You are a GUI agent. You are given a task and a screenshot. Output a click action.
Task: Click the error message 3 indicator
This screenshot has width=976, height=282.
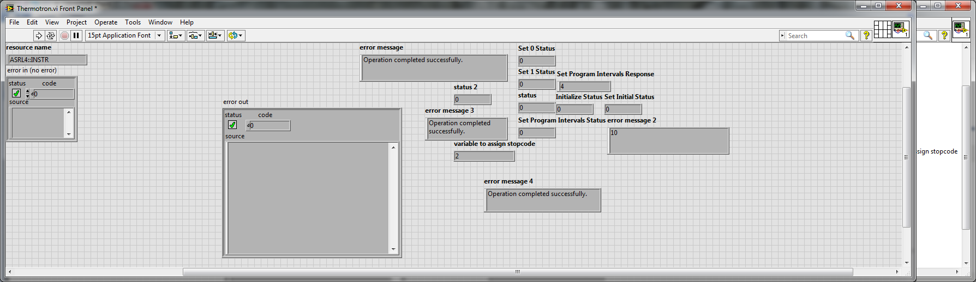[467, 129]
